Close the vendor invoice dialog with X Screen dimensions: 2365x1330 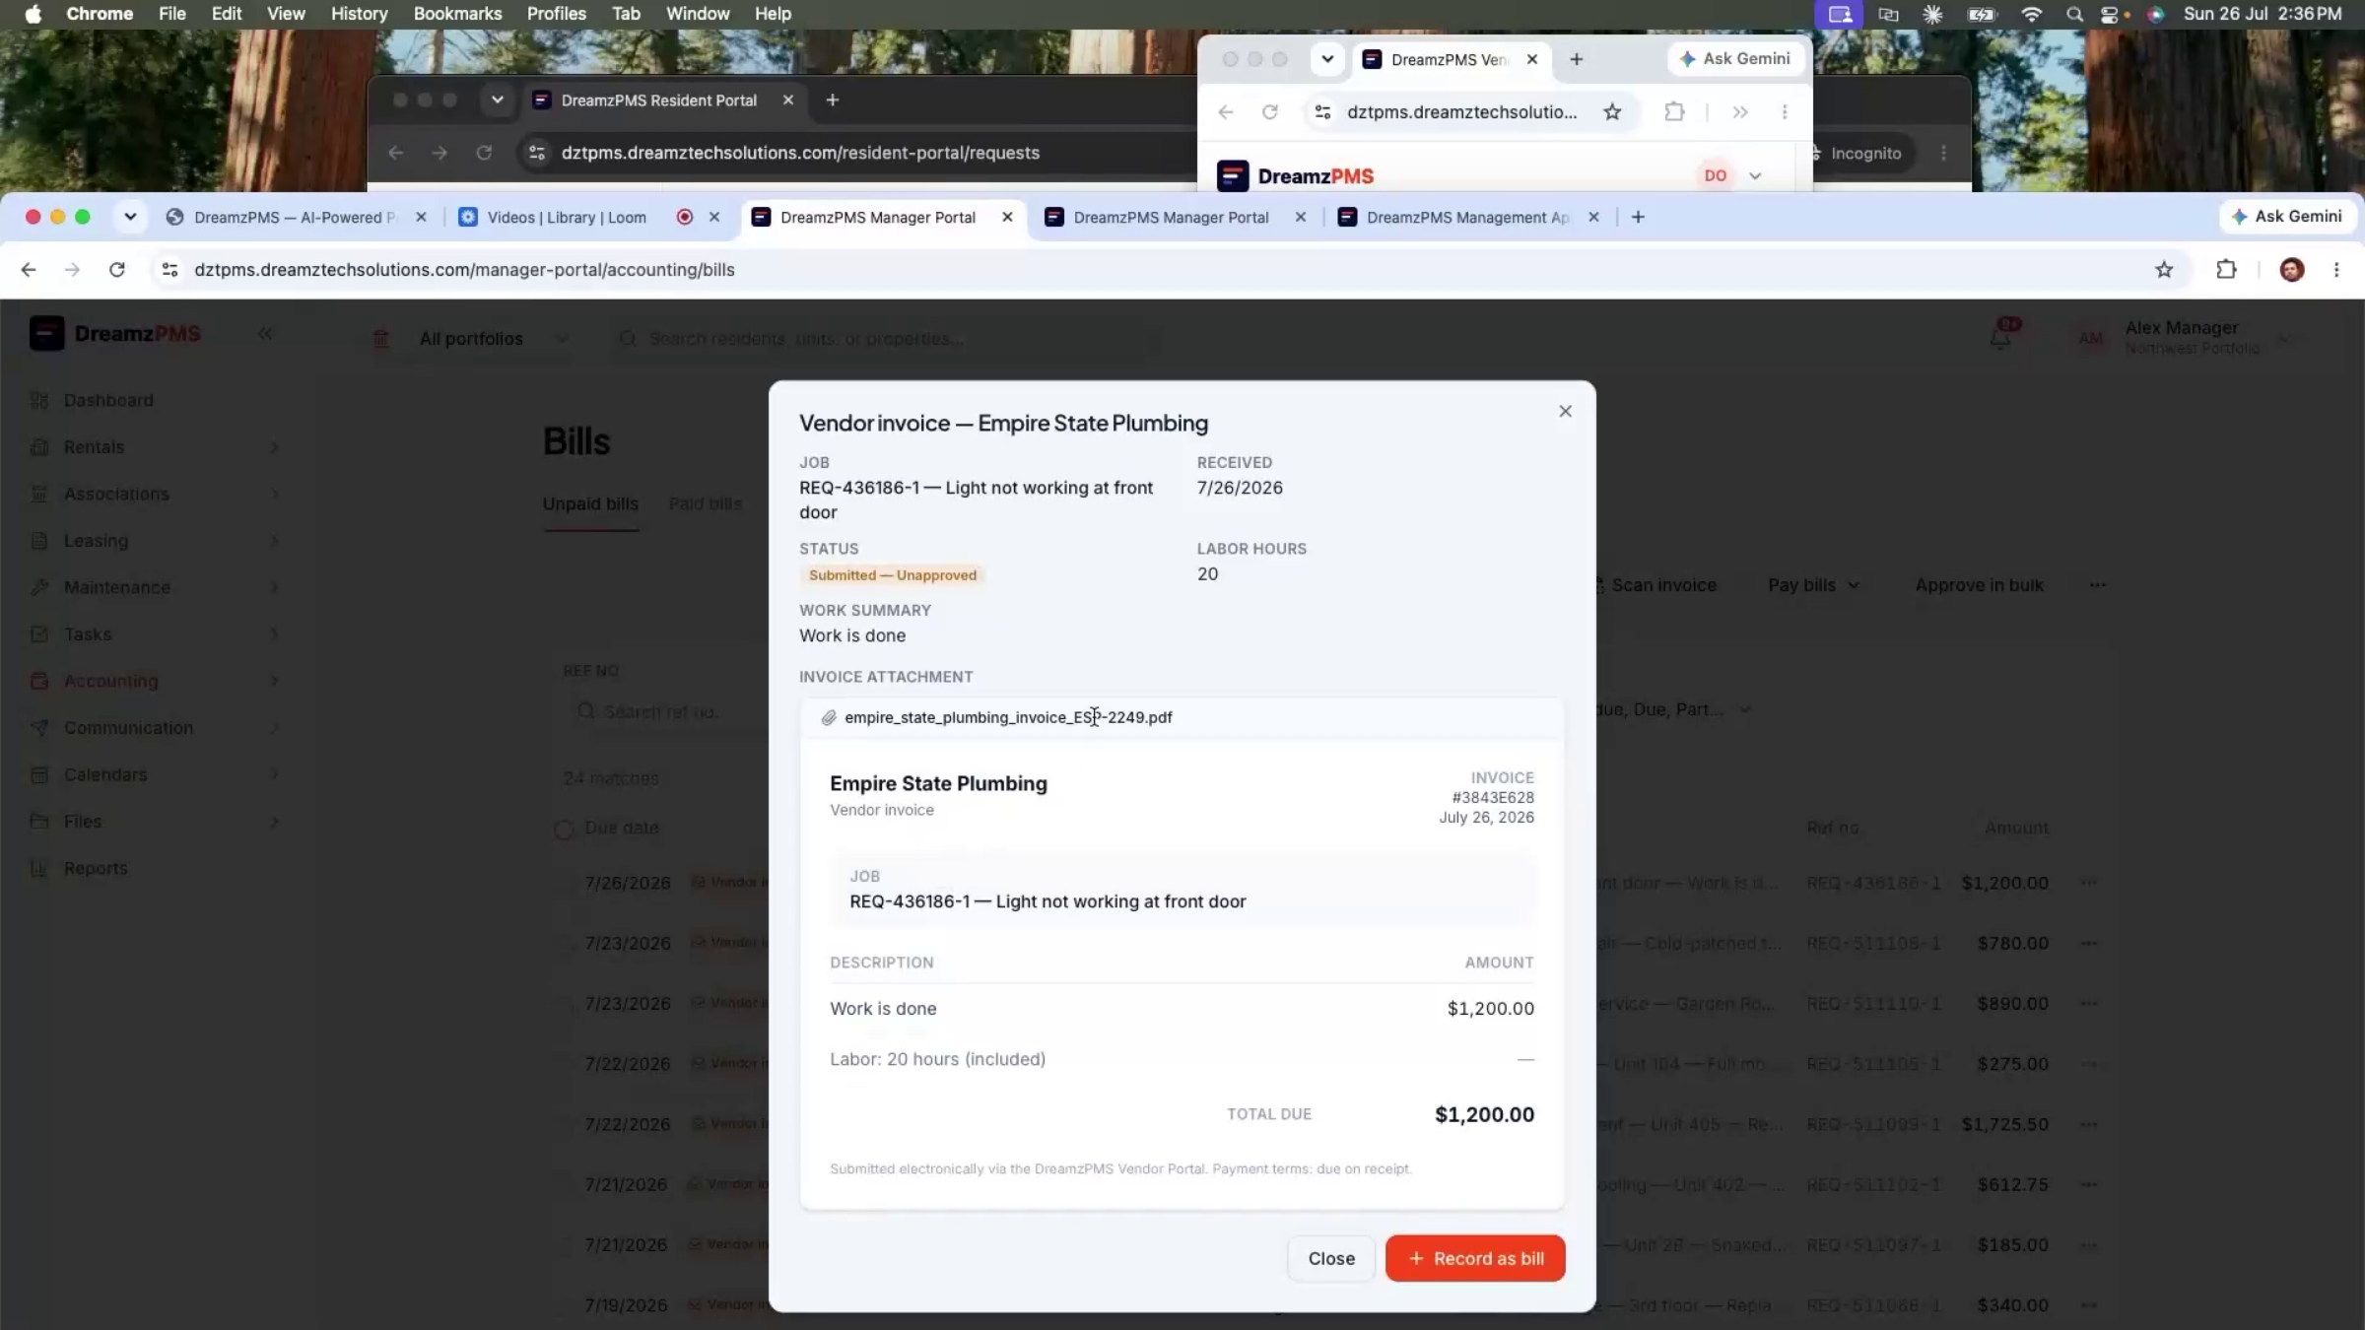pyautogui.click(x=1565, y=411)
